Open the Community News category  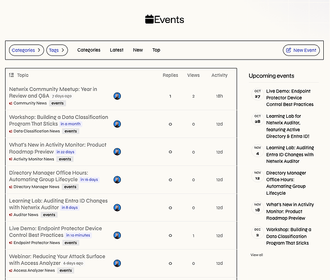28,103
